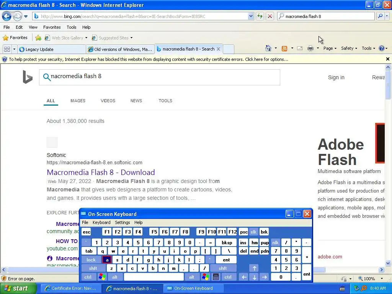Toggle left shft key on On-Screen Keyboard
This screenshot has height=294, width=392.
[x=93, y=268]
